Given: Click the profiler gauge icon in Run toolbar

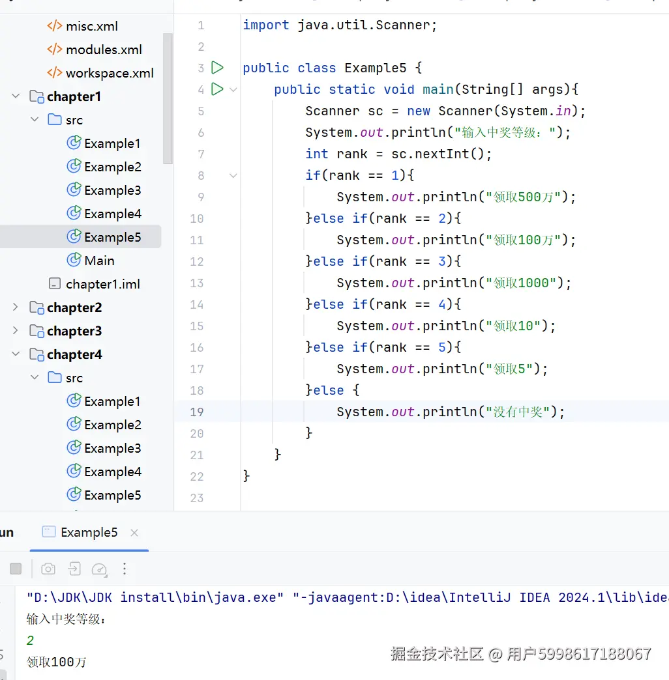Looking at the screenshot, I should click(x=99, y=569).
